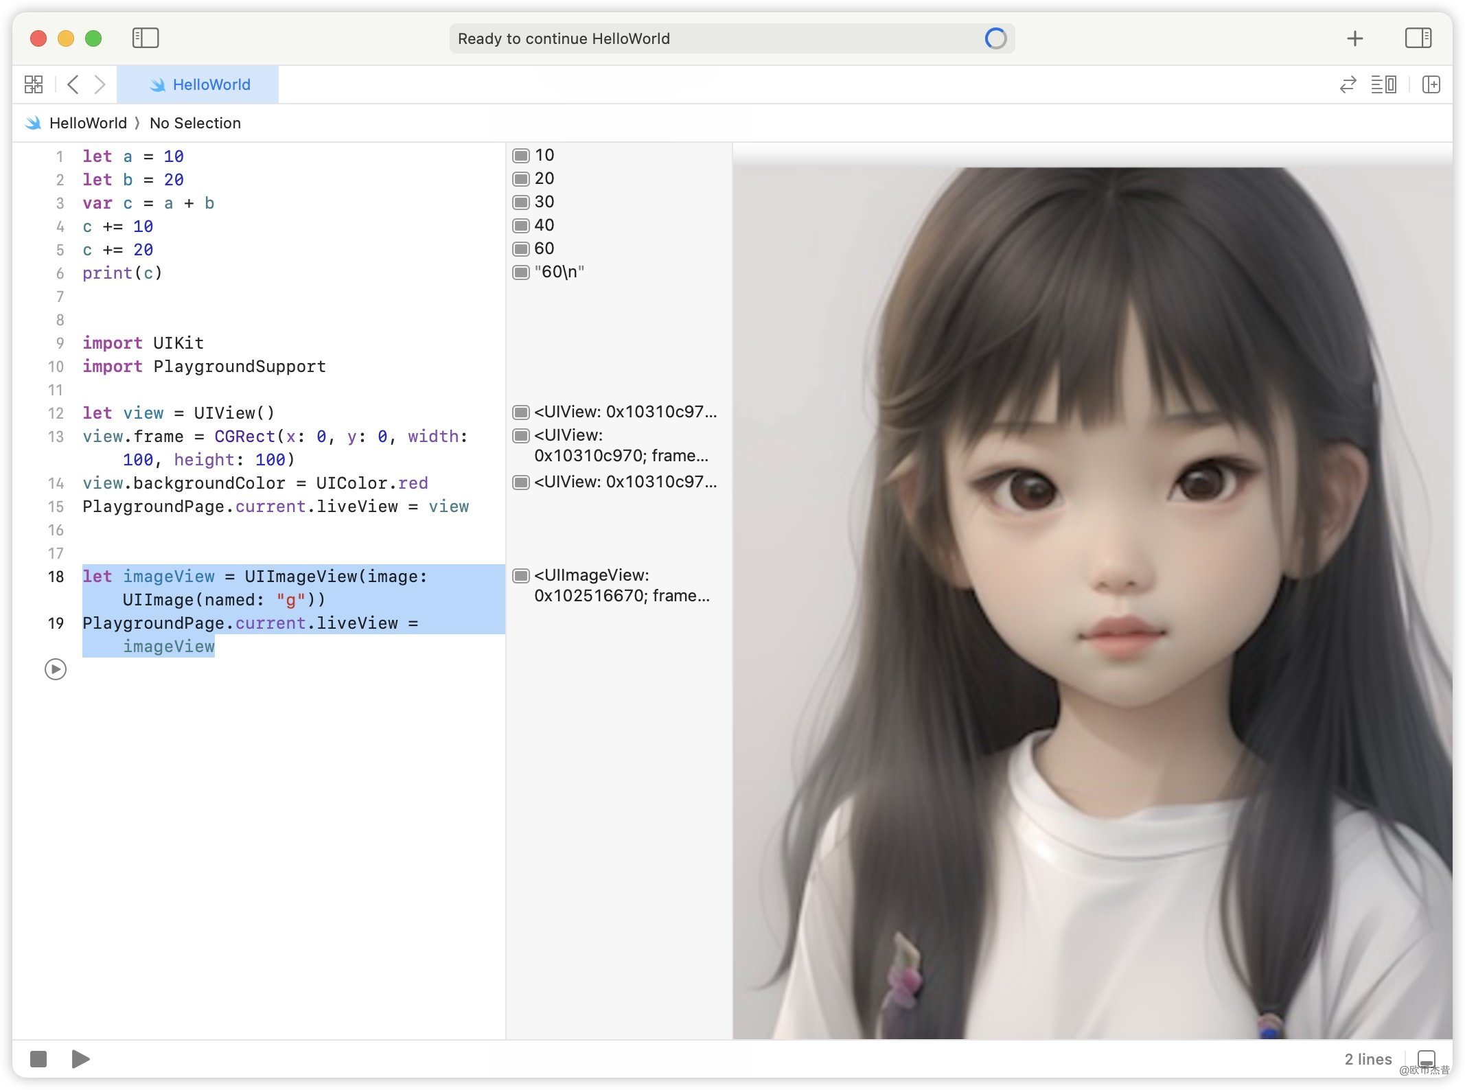Open No Selection jump bar menu
Screen dimensions: 1465x1090
[195, 123]
